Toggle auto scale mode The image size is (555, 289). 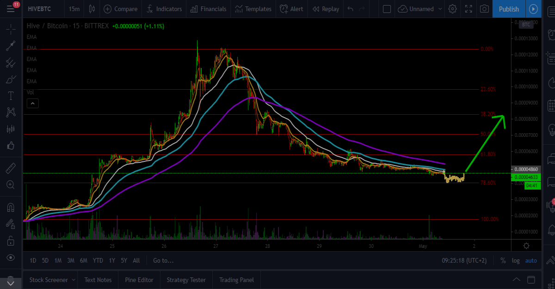(531, 260)
